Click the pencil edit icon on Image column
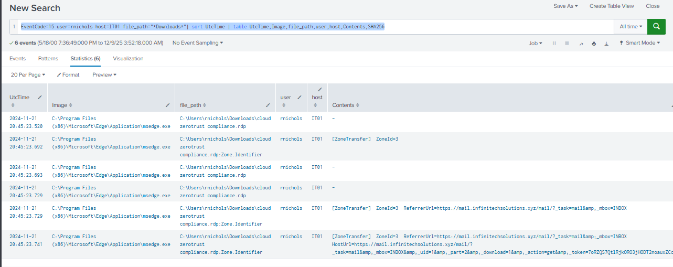 168,105
